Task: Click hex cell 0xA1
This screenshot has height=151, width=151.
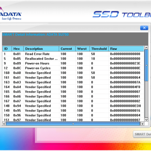Action: click(17, 77)
